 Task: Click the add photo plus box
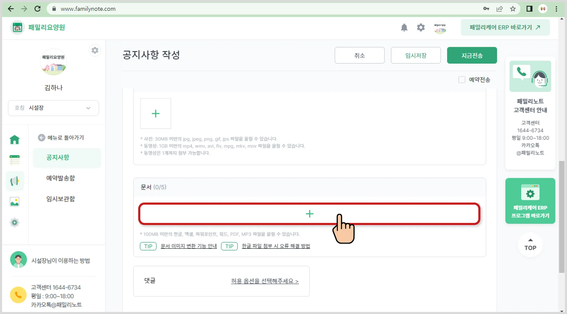[156, 113]
